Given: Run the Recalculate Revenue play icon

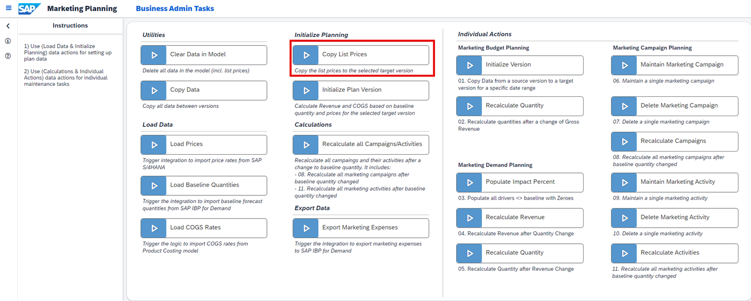Looking at the screenshot, I should [469, 218].
